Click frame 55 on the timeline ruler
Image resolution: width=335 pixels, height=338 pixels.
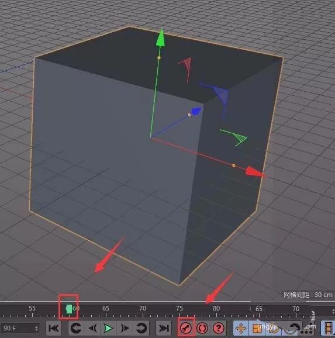32,308
